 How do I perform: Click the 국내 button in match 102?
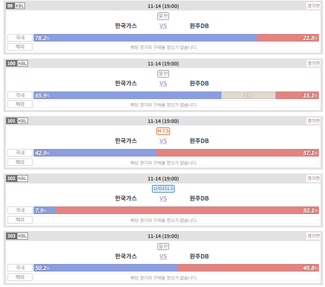pos(20,210)
